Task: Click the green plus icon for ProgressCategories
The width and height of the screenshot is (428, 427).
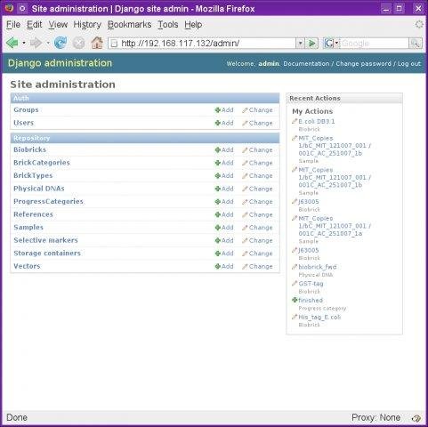Action: (x=217, y=202)
